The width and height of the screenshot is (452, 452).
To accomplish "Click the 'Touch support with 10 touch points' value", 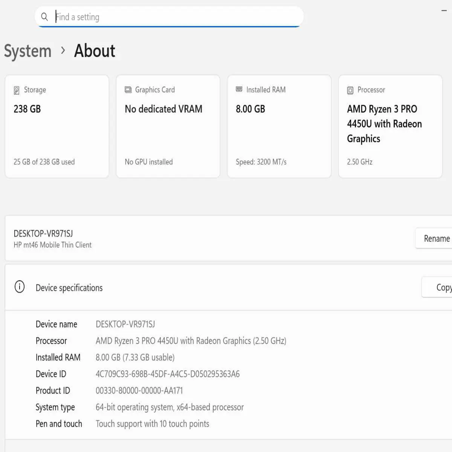I will point(153,424).
